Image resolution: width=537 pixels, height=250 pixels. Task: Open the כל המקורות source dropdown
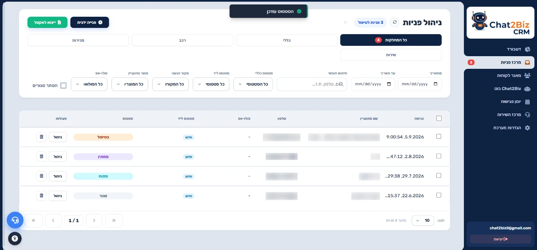click(x=170, y=84)
